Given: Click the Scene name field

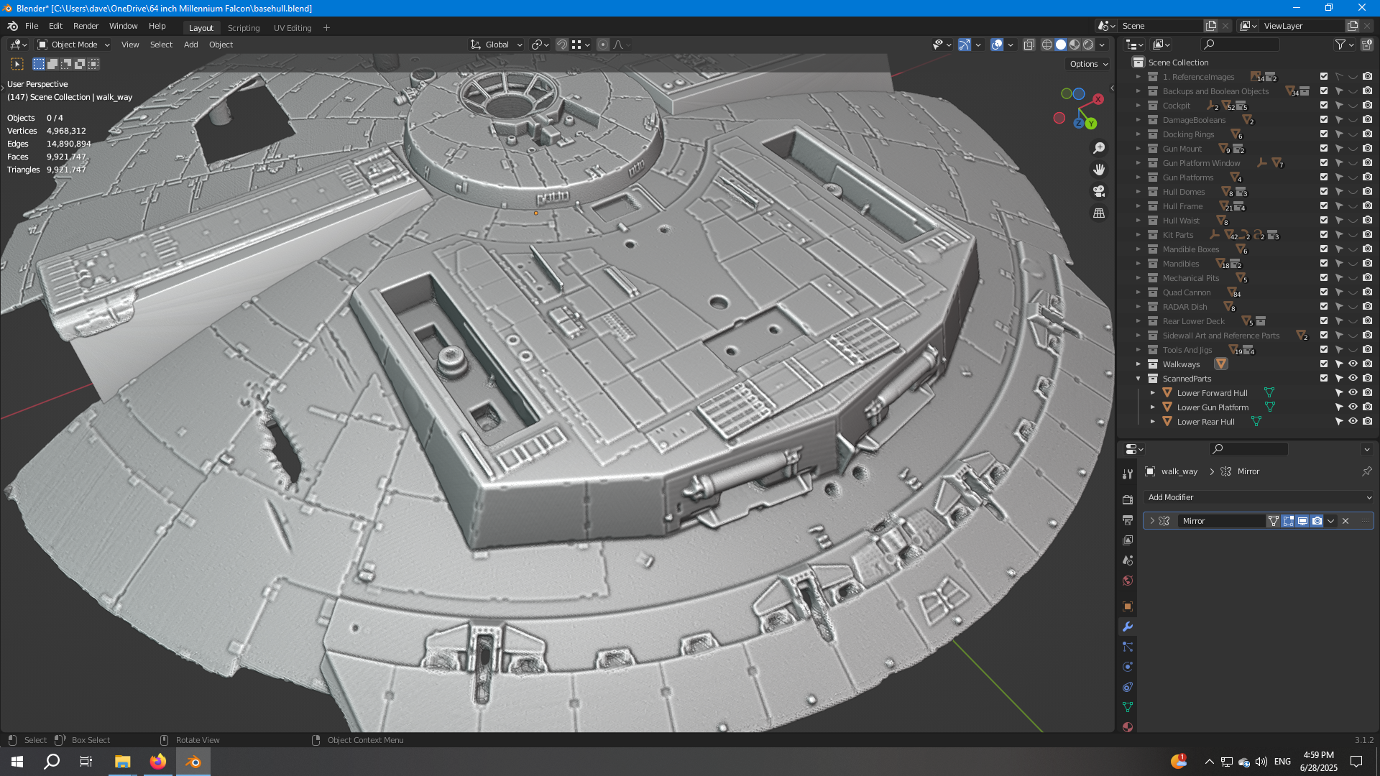Looking at the screenshot, I should [1161, 26].
